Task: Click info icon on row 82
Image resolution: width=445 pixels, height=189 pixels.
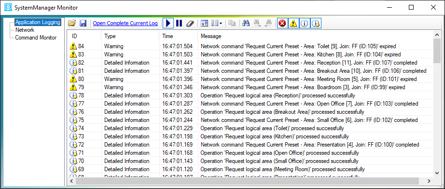Action: click(x=73, y=62)
